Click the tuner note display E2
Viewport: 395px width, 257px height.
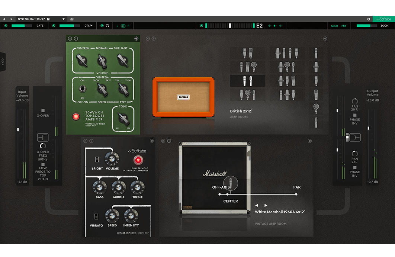pyautogui.click(x=259, y=26)
